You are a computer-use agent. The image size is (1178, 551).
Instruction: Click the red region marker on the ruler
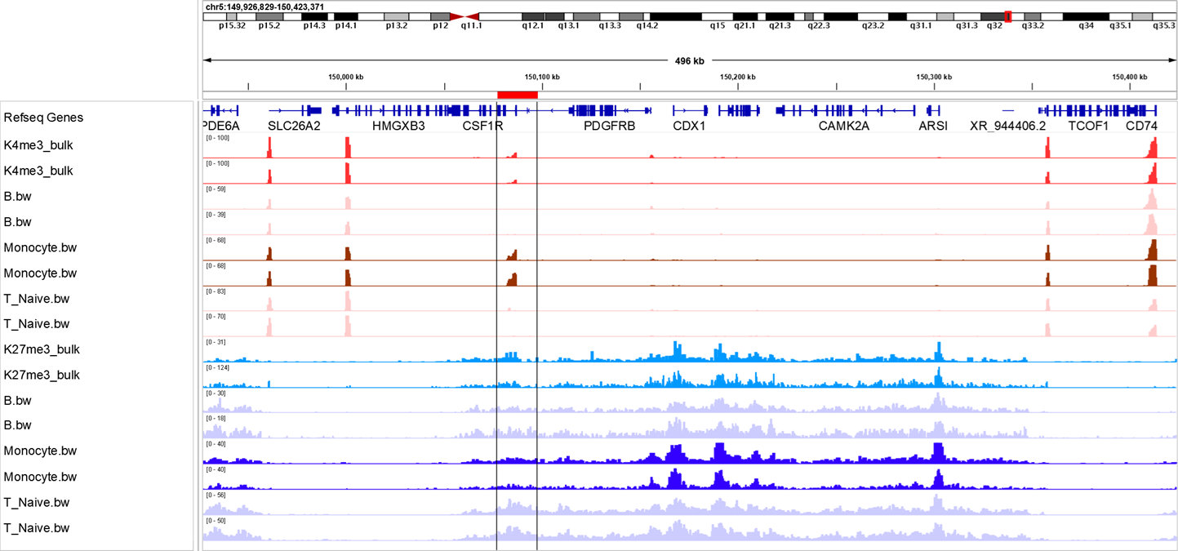517,95
